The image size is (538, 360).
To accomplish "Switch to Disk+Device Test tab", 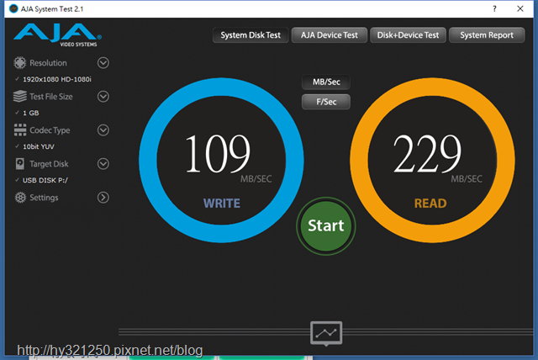I will pyautogui.click(x=408, y=35).
